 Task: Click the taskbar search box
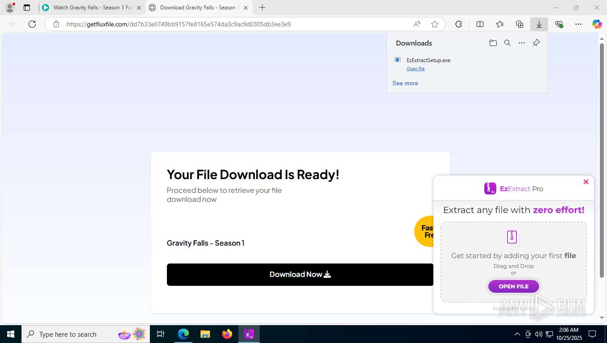point(86,334)
